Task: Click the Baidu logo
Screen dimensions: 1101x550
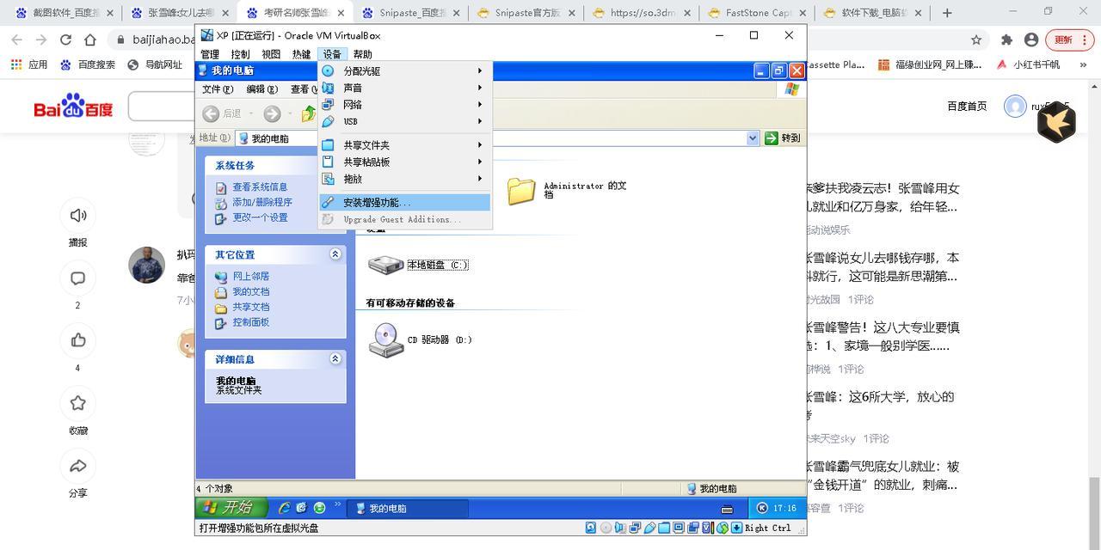Action: [73, 106]
